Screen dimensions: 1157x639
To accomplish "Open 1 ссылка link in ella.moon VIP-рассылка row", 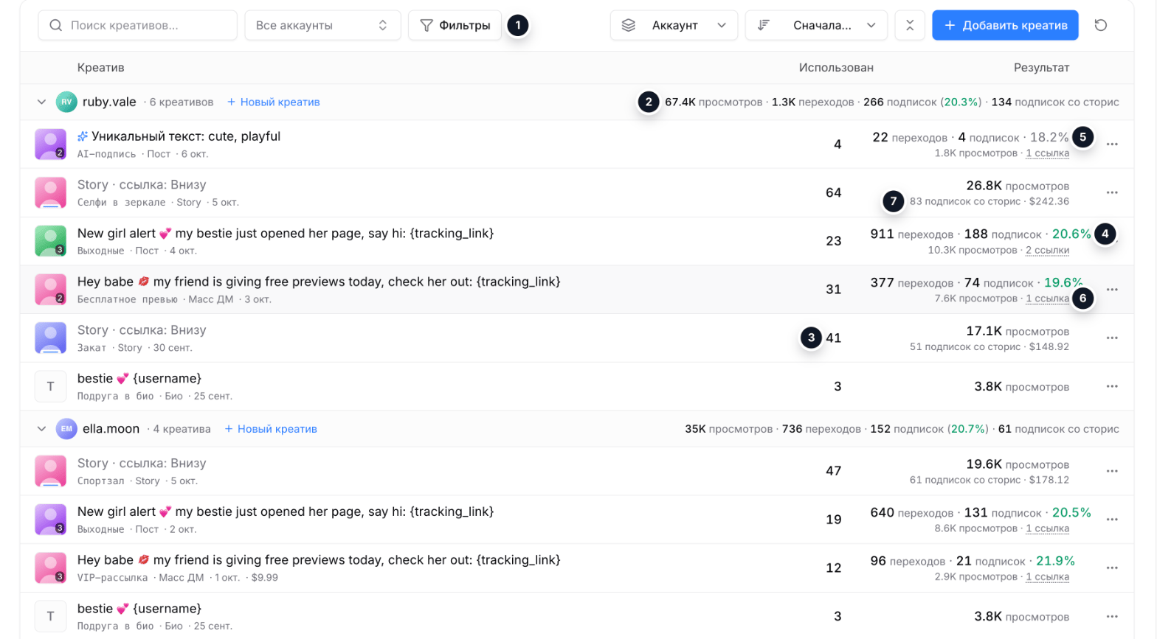I will coord(1047,577).
